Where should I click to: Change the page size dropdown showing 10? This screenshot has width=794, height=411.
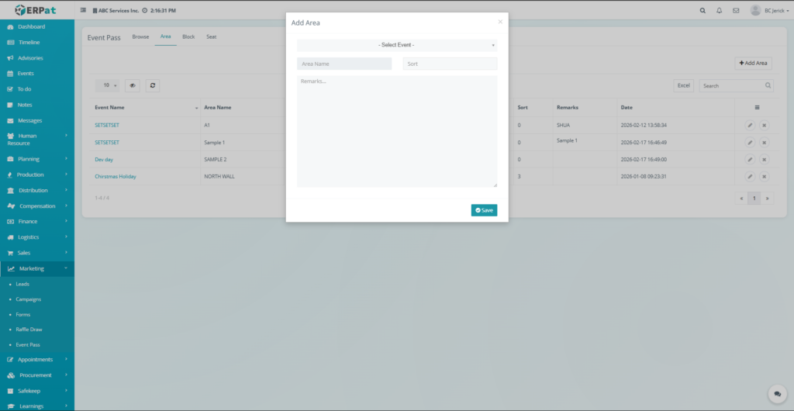[x=107, y=85]
